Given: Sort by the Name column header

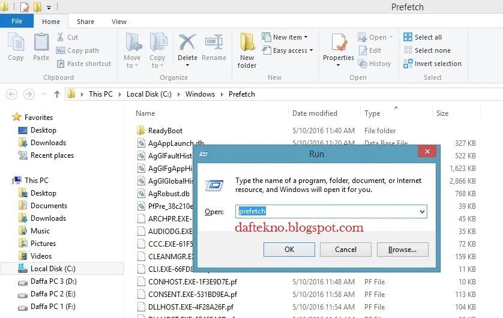Looking at the screenshot, I should click(145, 113).
